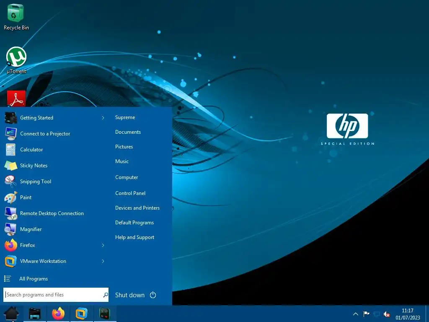
Task: Open the file manager icon on the taskbar
Action: click(x=35, y=314)
